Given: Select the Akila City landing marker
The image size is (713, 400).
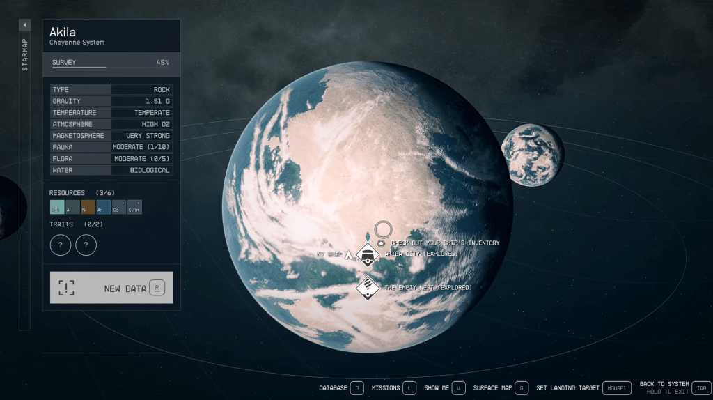Looking at the screenshot, I should 368,254.
